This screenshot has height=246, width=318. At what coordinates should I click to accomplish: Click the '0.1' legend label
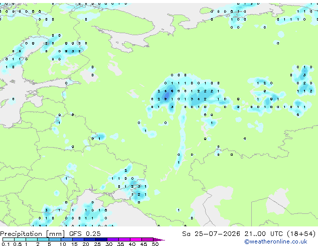click(6, 244)
